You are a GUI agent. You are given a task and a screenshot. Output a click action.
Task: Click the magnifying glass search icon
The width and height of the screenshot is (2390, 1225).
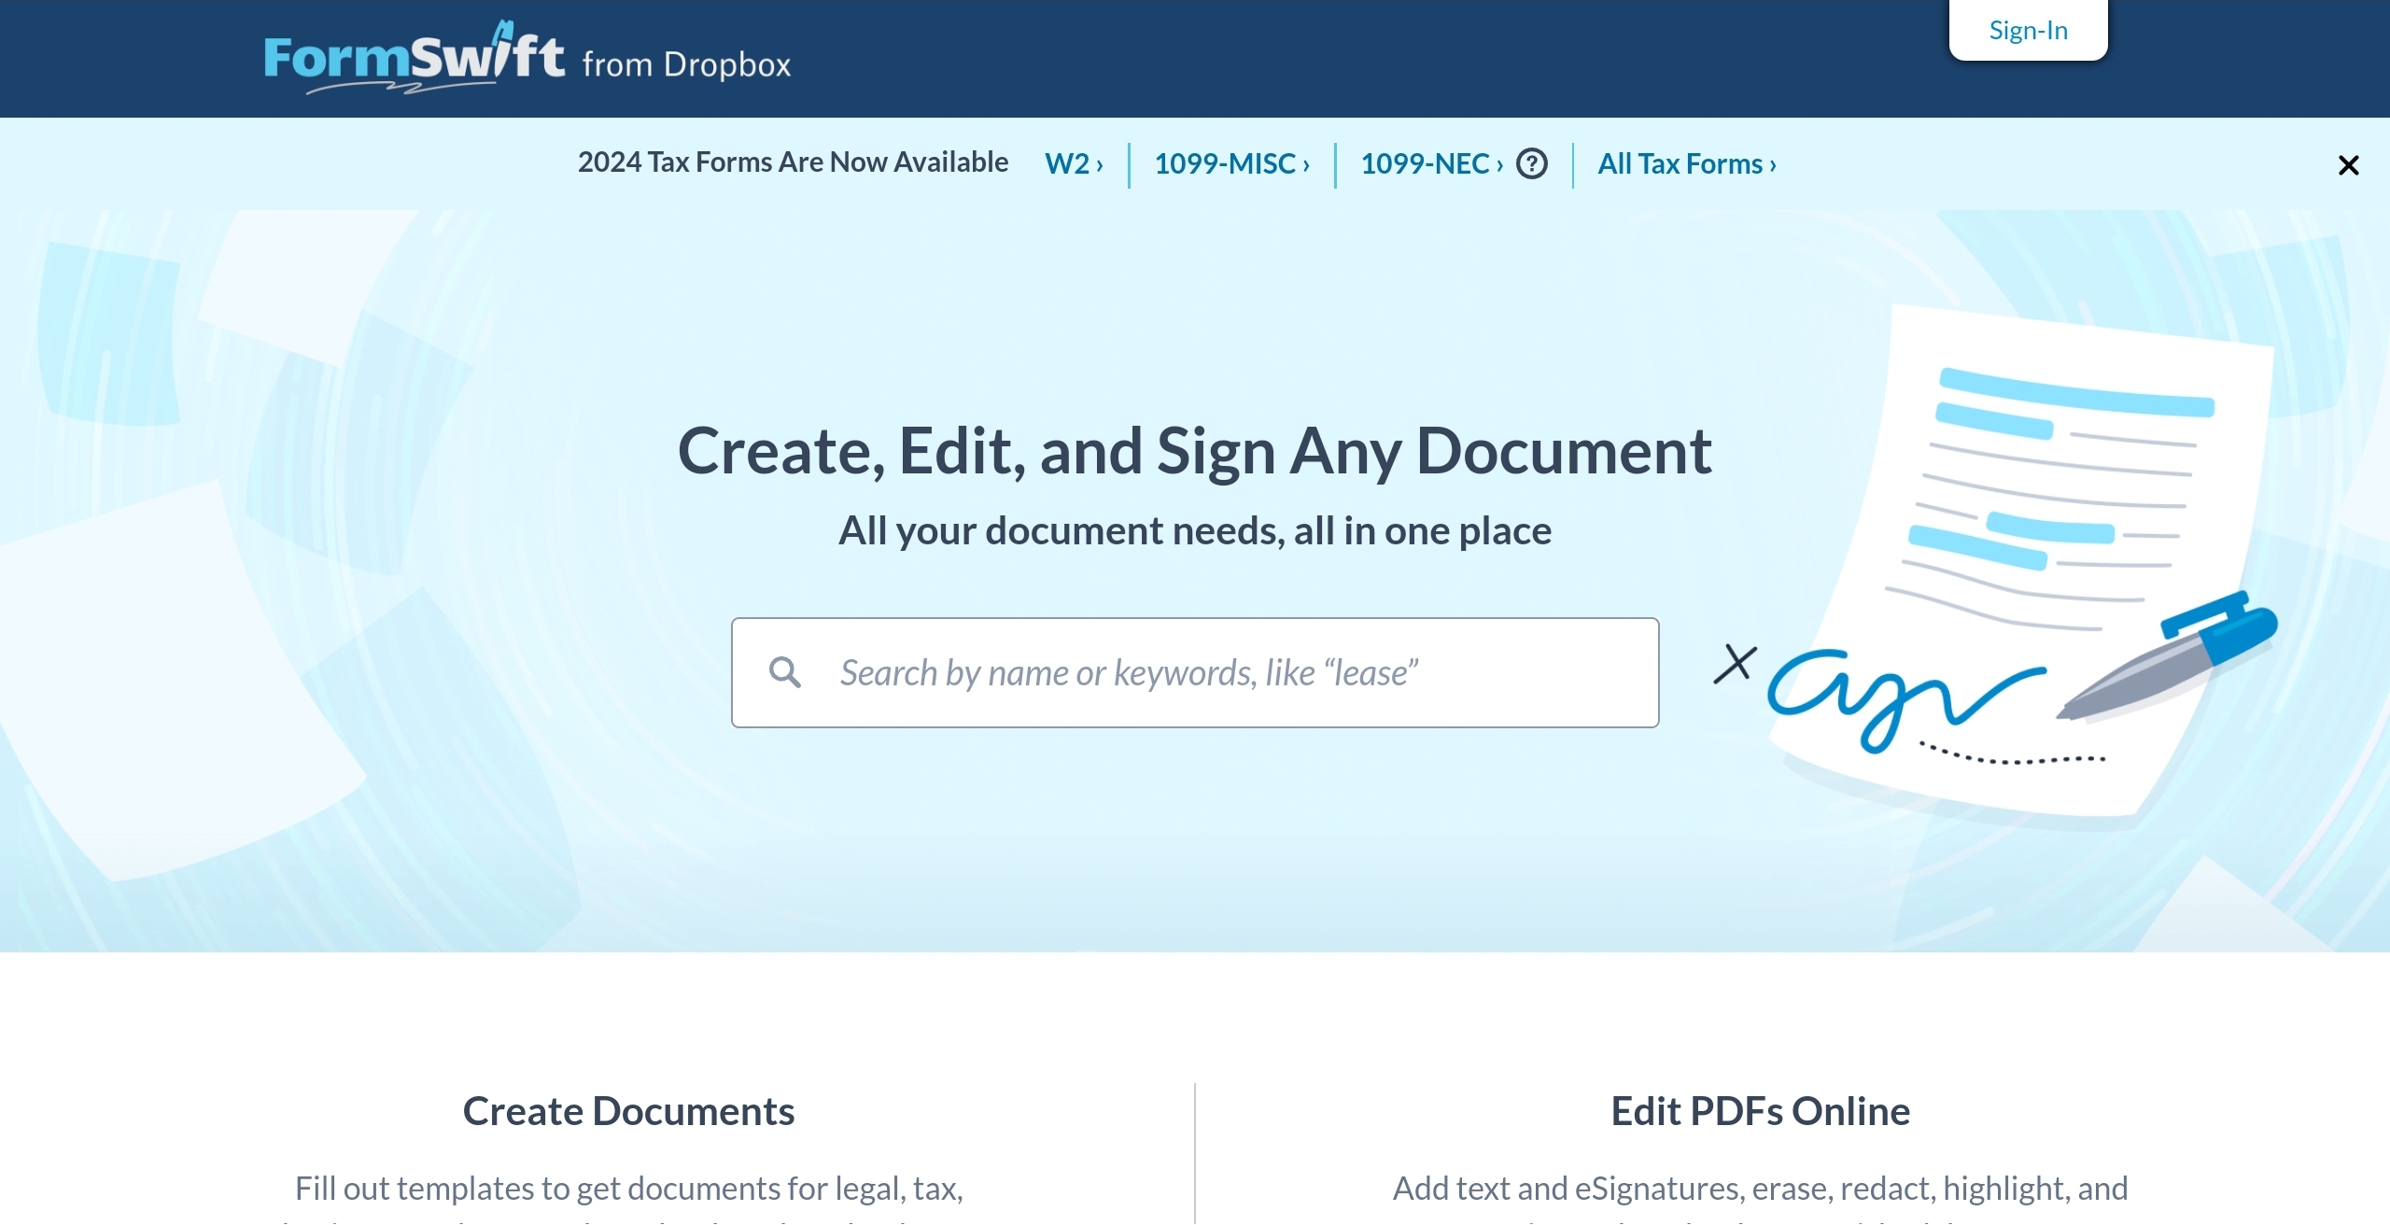pyautogui.click(x=784, y=672)
